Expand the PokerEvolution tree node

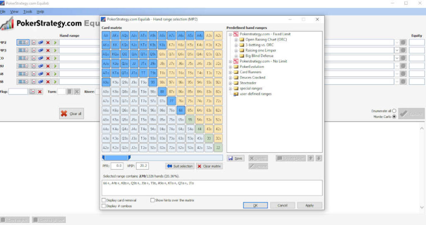[x=230, y=67]
